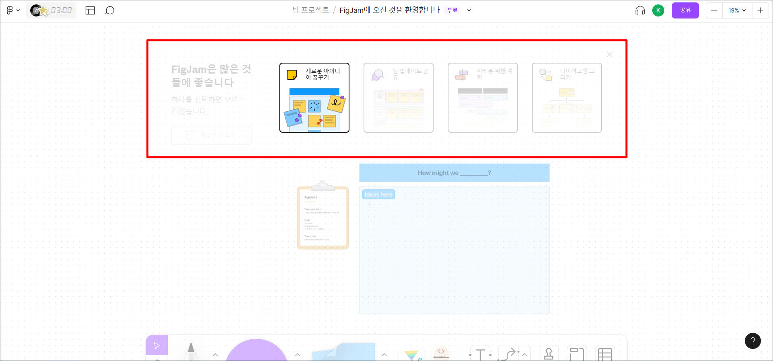Zoom out with the minus button
Image resolution: width=773 pixels, height=361 pixels.
(x=714, y=10)
